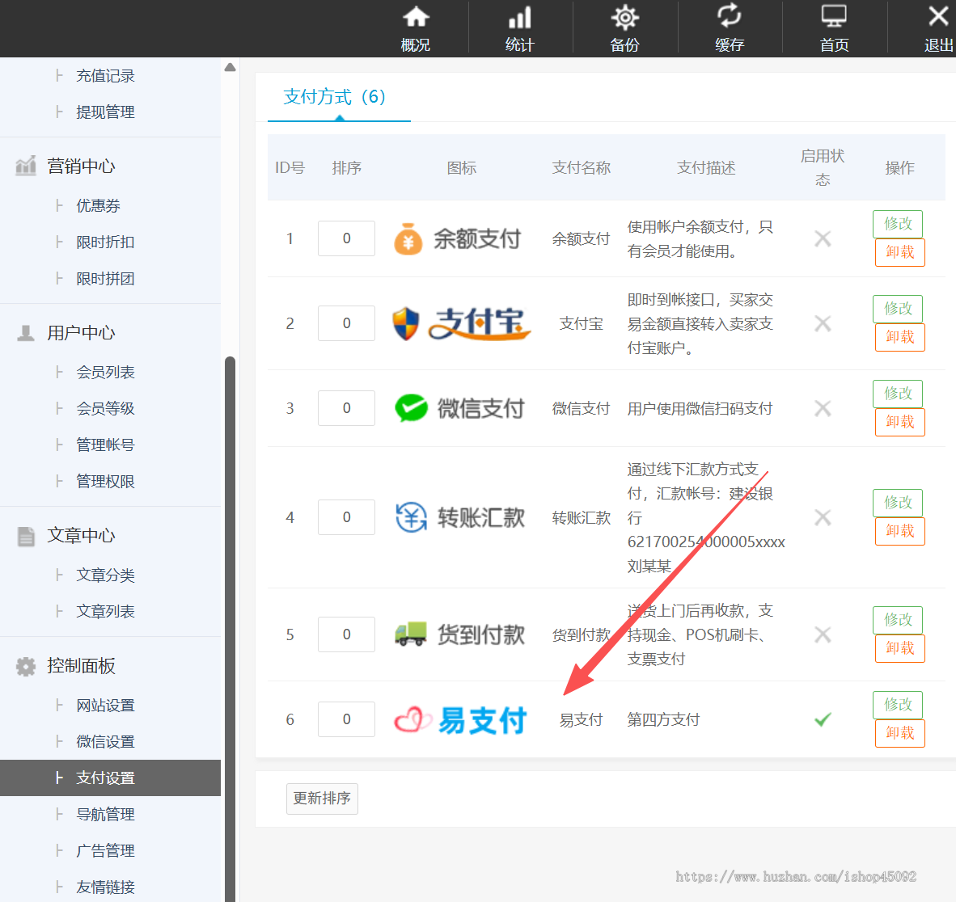Collapse the 用户中心 section
This screenshot has width=956, height=902.
(81, 333)
